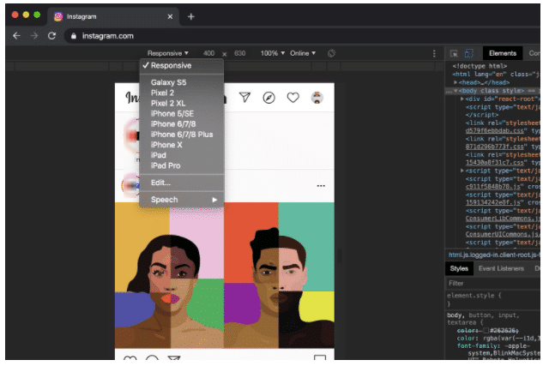The height and width of the screenshot is (366, 543).
Task: Choose iPhone 5/SE device
Action: click(x=182, y=113)
